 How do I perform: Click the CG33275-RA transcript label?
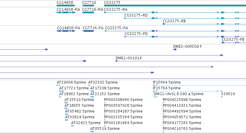point(116,10)
